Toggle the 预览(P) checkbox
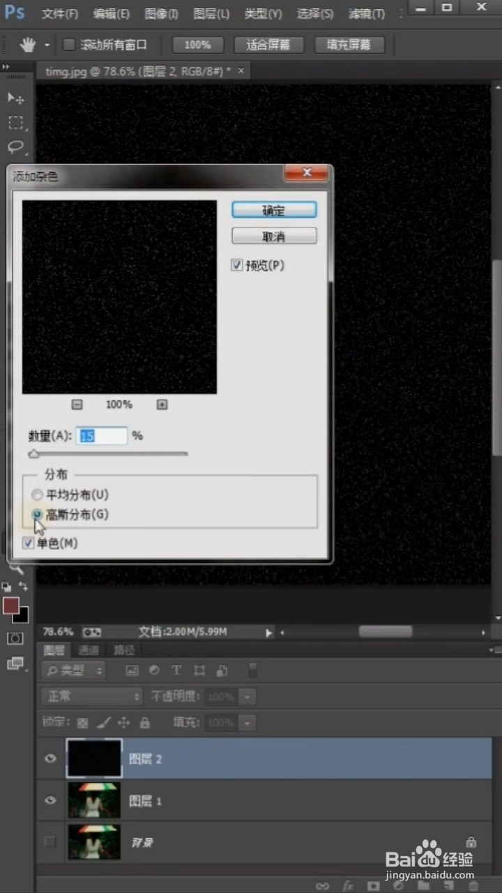The width and height of the screenshot is (502, 893). [237, 265]
